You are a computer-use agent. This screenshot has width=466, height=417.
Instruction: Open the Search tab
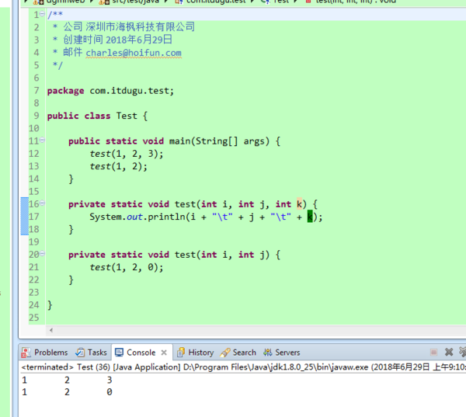(238, 353)
